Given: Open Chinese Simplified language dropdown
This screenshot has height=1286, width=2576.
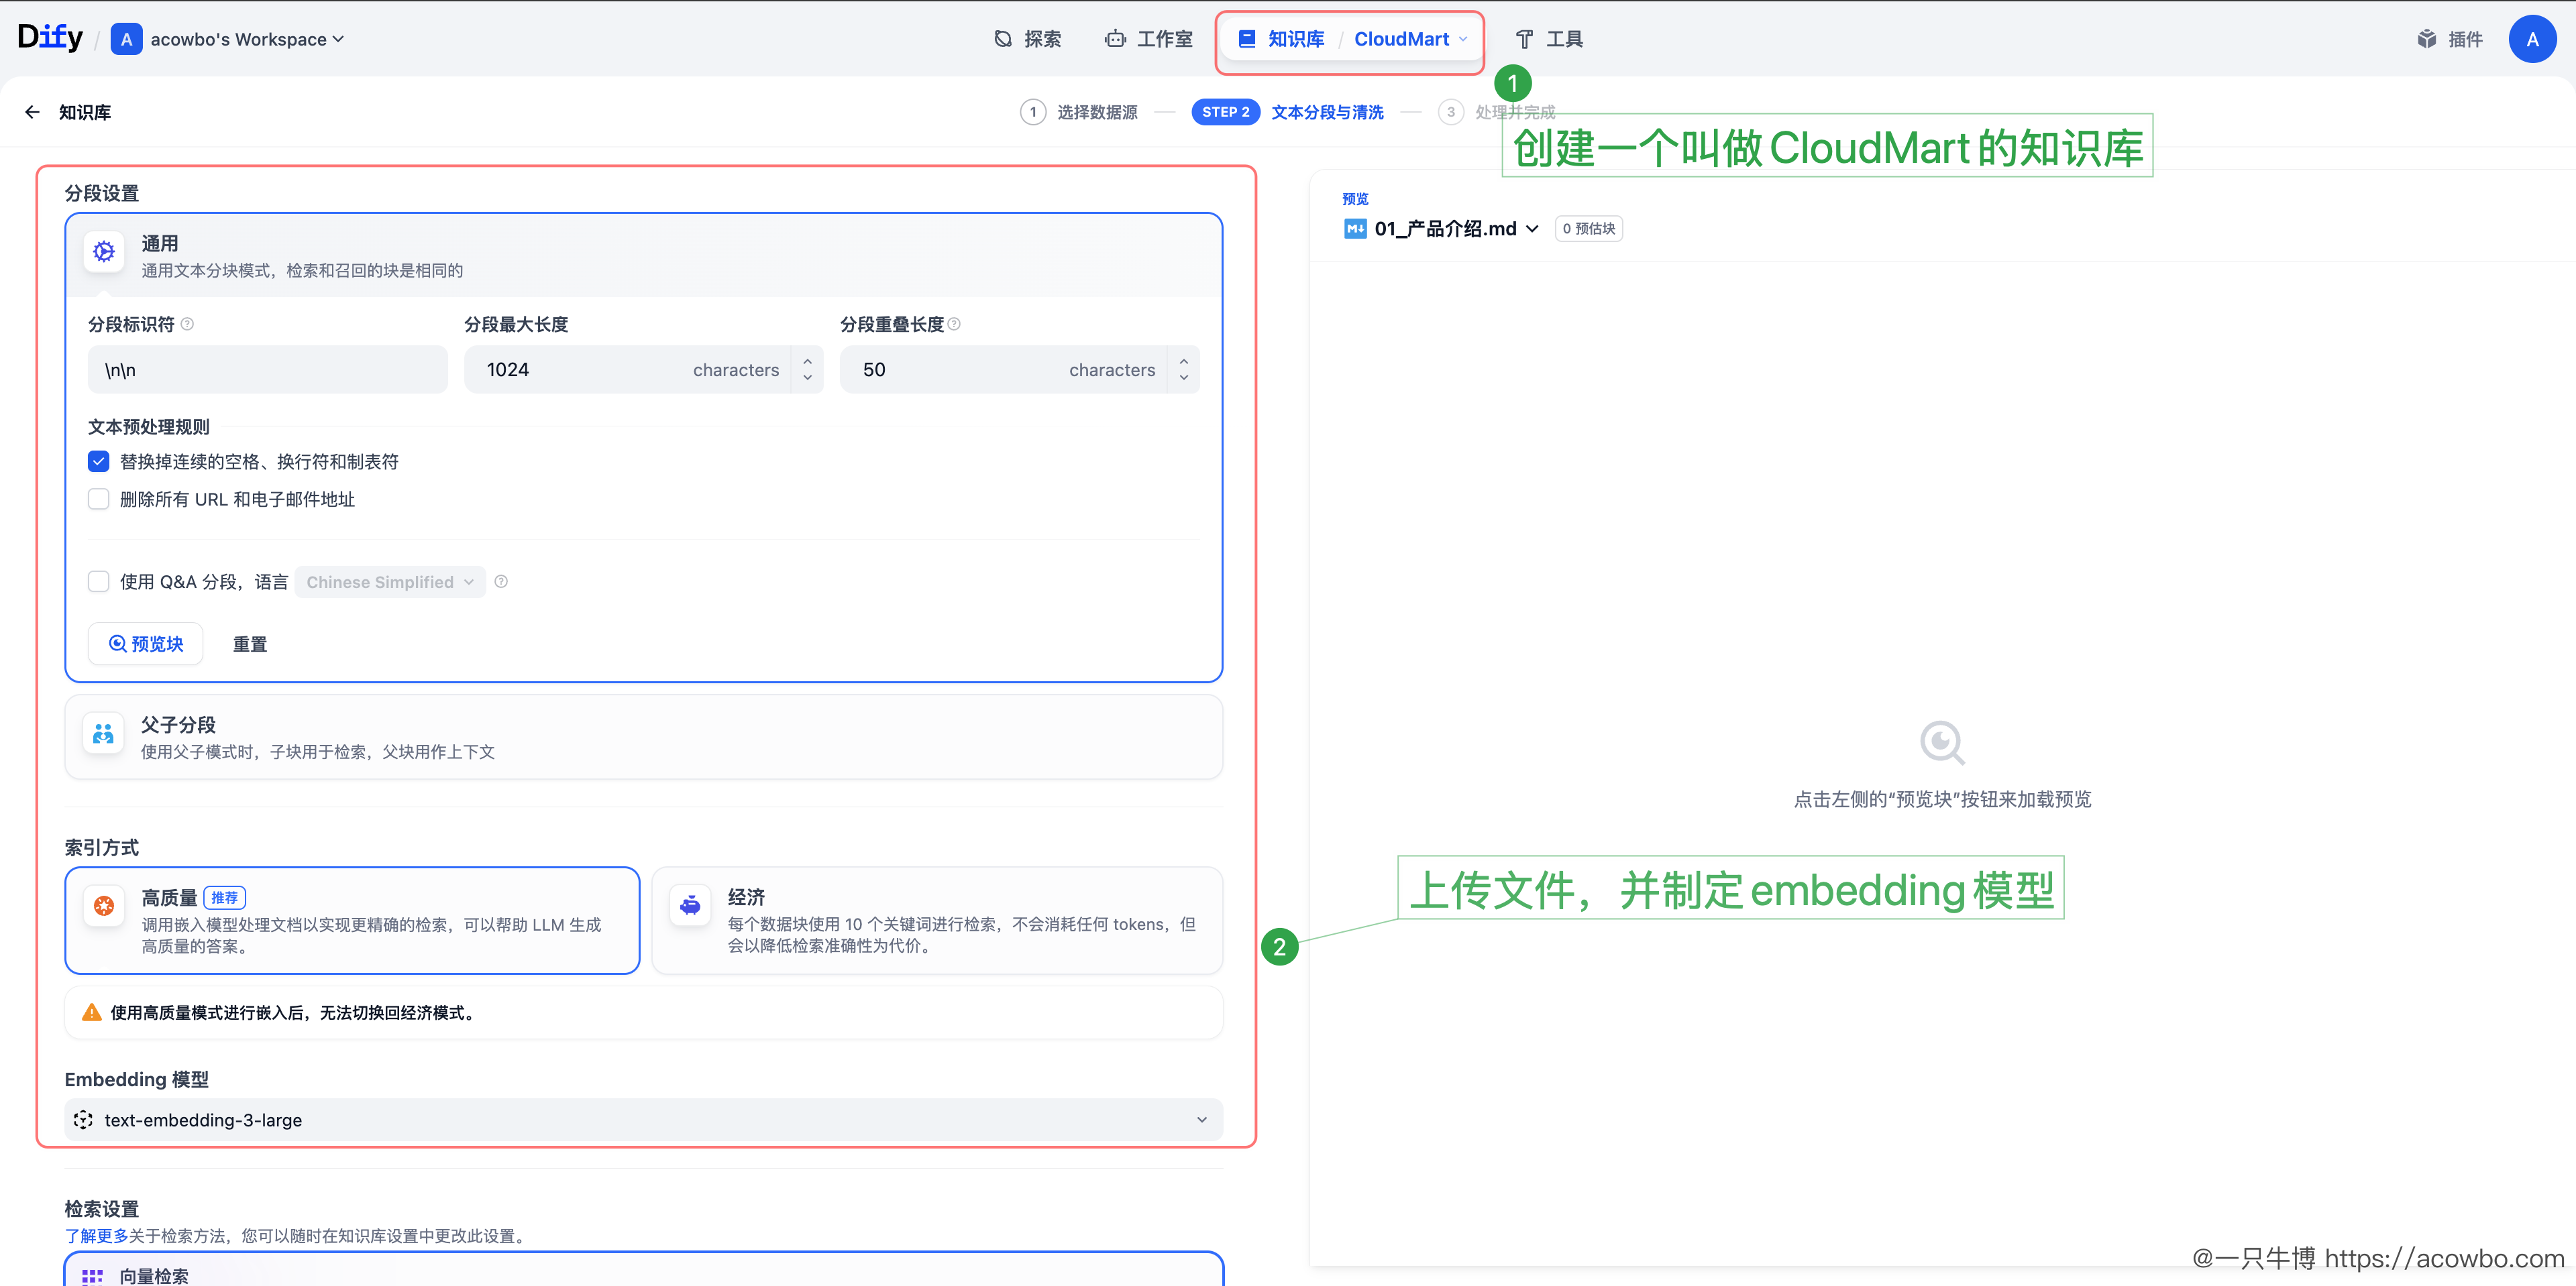Looking at the screenshot, I should coord(390,581).
